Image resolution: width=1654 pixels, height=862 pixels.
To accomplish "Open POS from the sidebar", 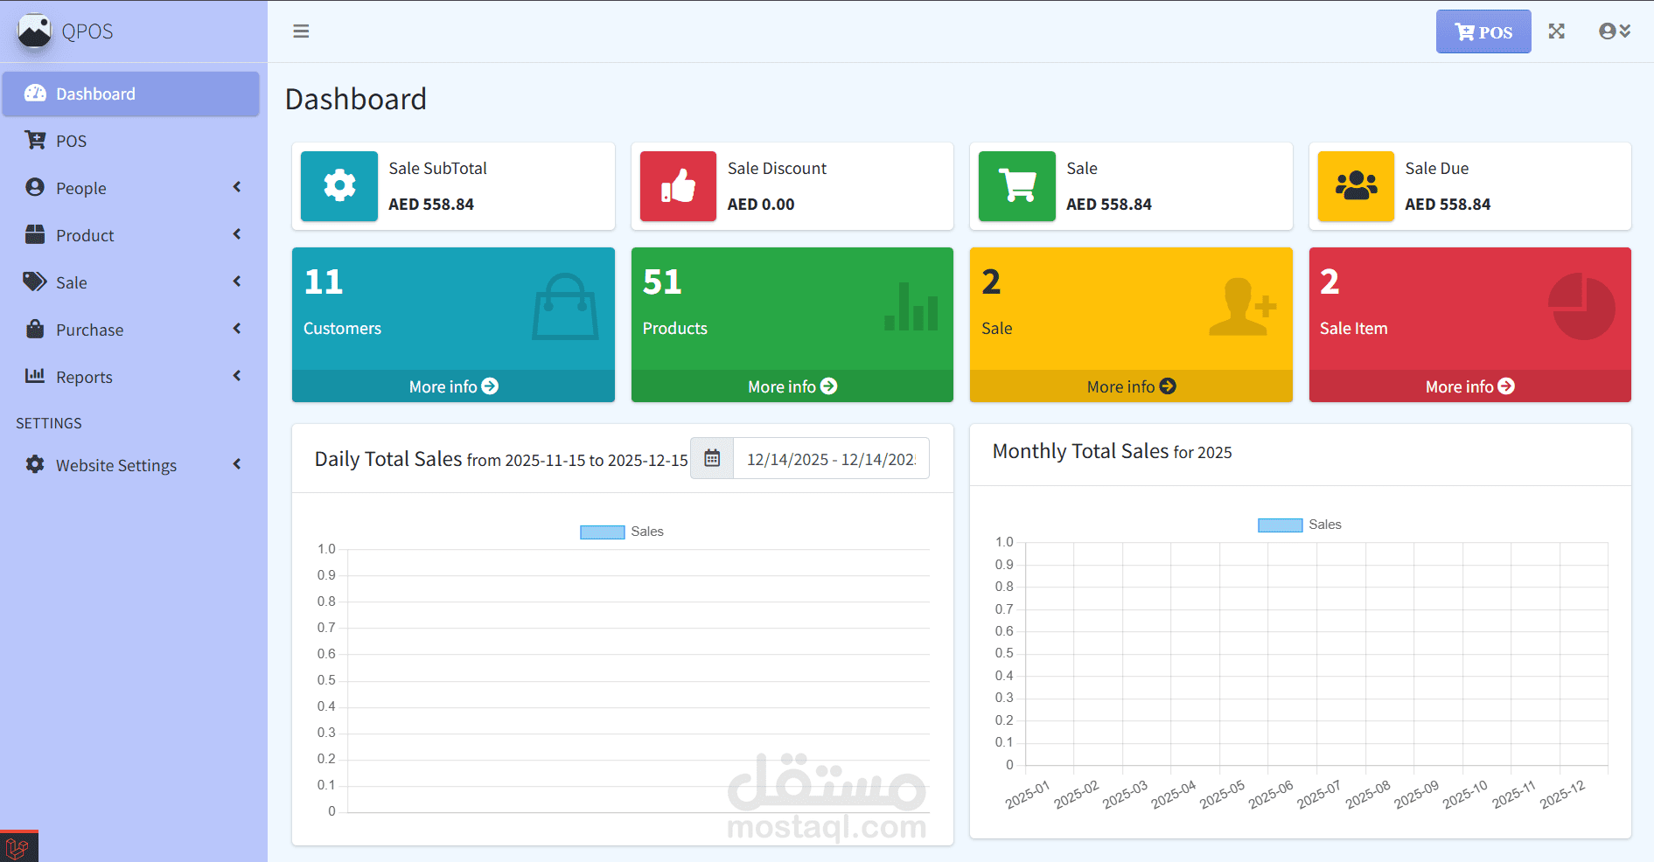I will point(131,141).
